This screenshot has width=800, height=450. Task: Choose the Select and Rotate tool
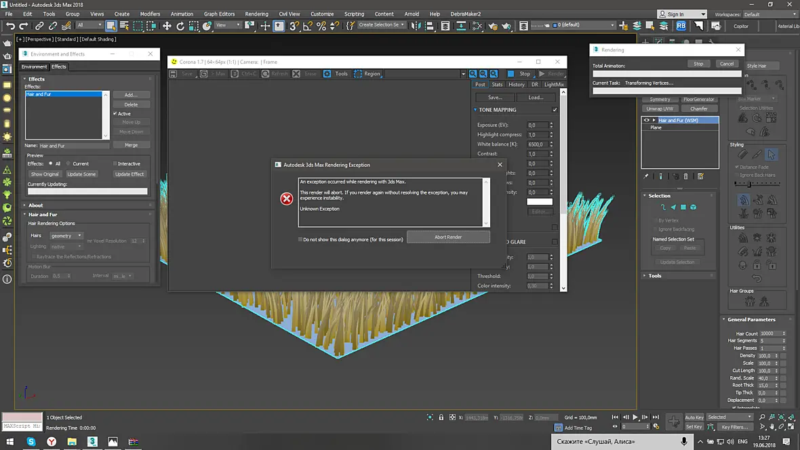coord(180,26)
